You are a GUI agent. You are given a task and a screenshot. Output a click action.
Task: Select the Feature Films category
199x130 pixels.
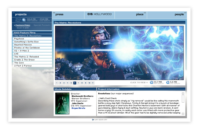pos(23,25)
